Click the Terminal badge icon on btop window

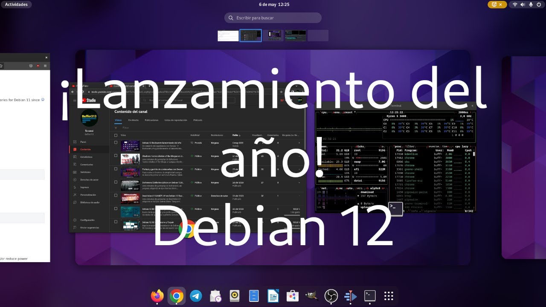click(395, 209)
